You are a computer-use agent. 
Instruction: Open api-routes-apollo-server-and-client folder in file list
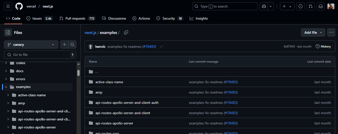coord(123,113)
